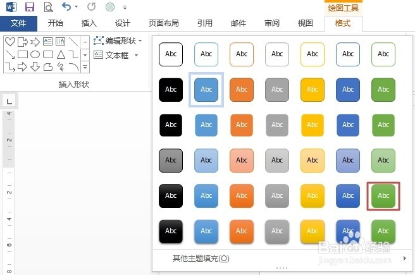Open the Customize Quick Access Toolbar dropdown

[x=125, y=8]
